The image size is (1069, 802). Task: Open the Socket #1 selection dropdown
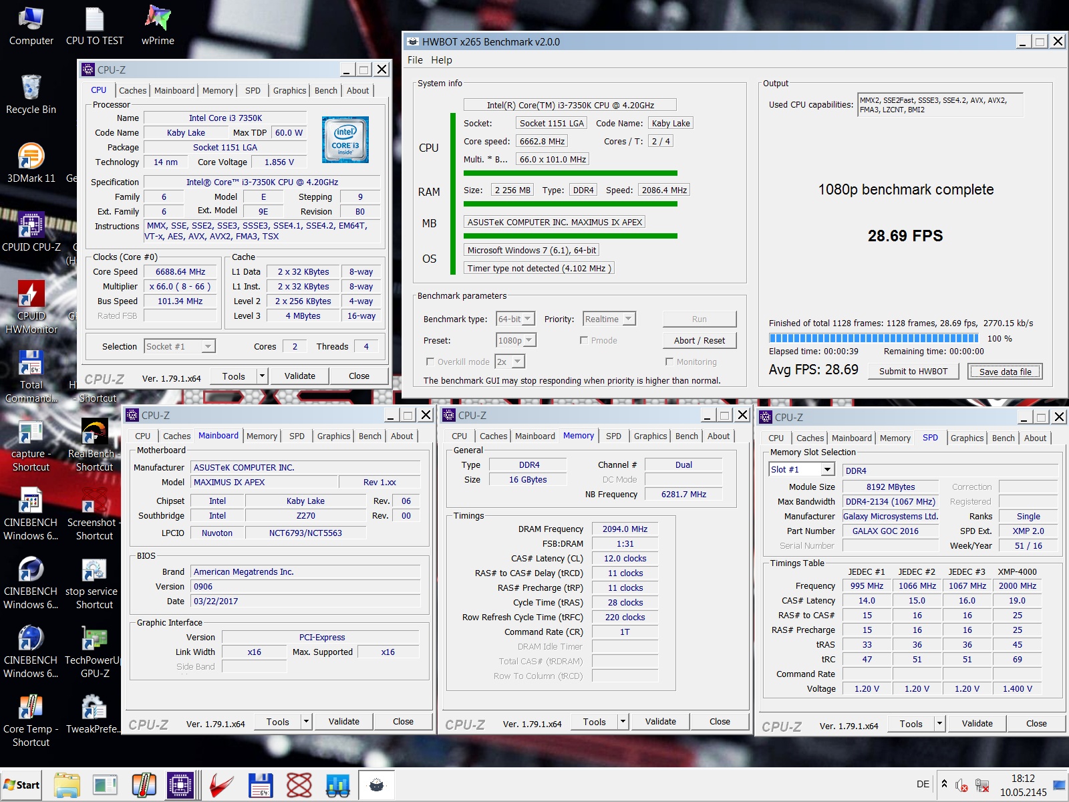pos(180,346)
